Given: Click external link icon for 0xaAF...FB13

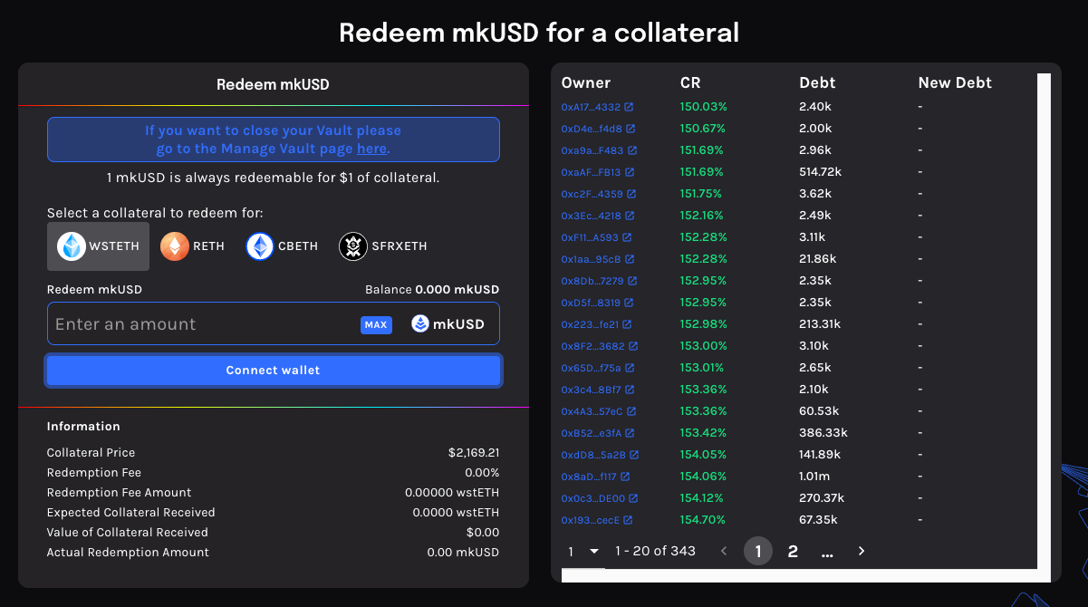Looking at the screenshot, I should [x=630, y=172].
